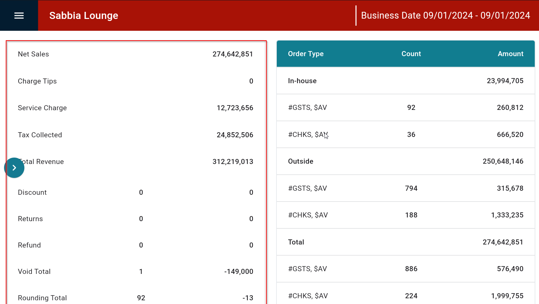Screen dimensions: 539x304
Task: Sort by the Amount column header
Action: point(510,54)
